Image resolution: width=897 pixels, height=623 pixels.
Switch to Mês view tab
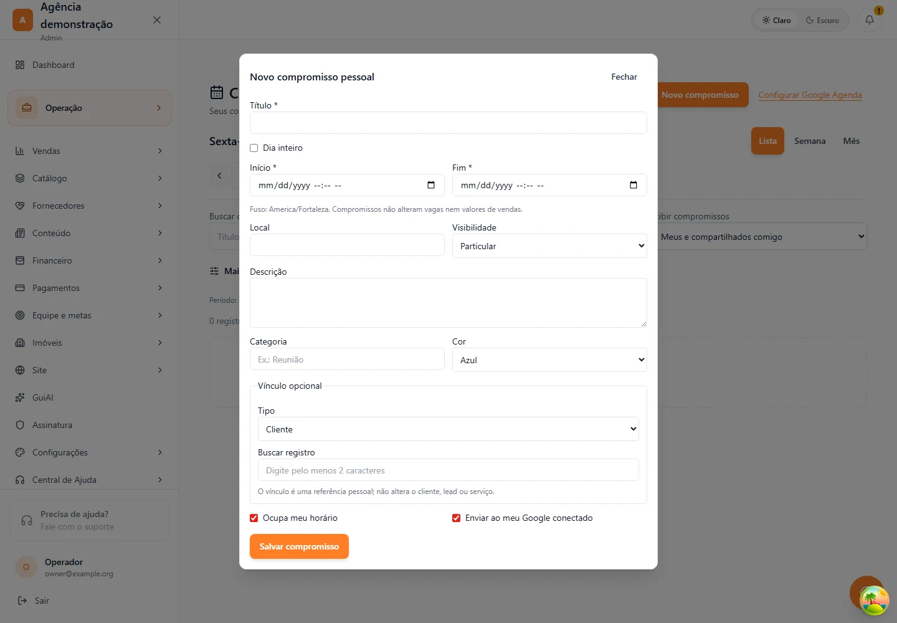tap(852, 141)
